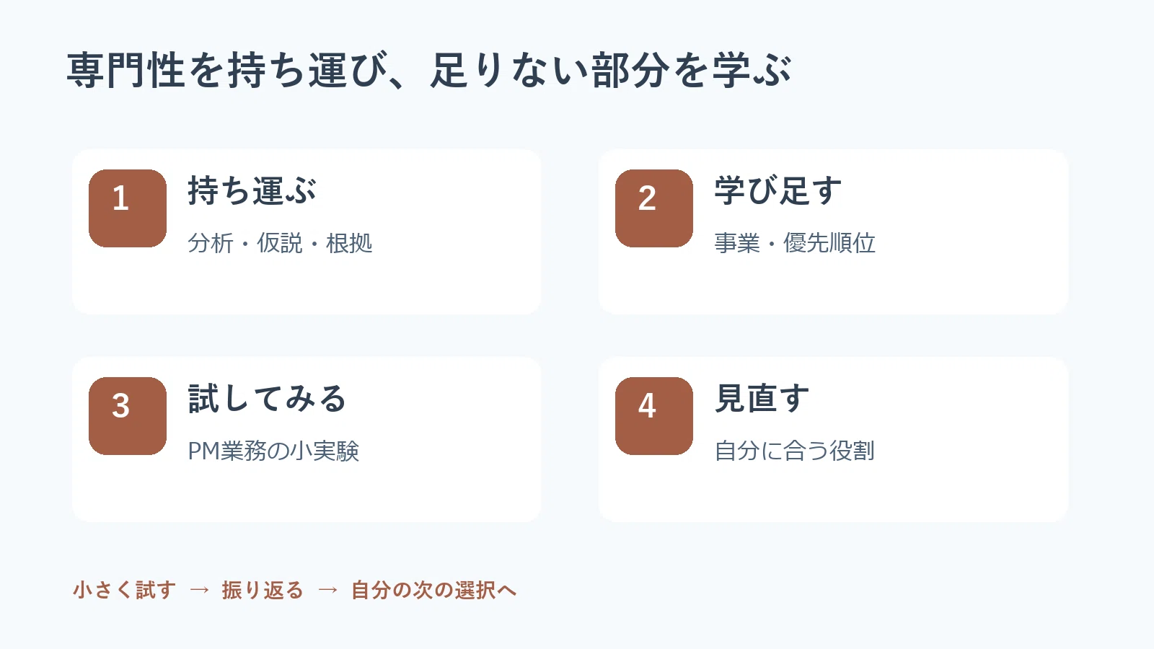Click the first arrow after 小さく試す

(199, 590)
